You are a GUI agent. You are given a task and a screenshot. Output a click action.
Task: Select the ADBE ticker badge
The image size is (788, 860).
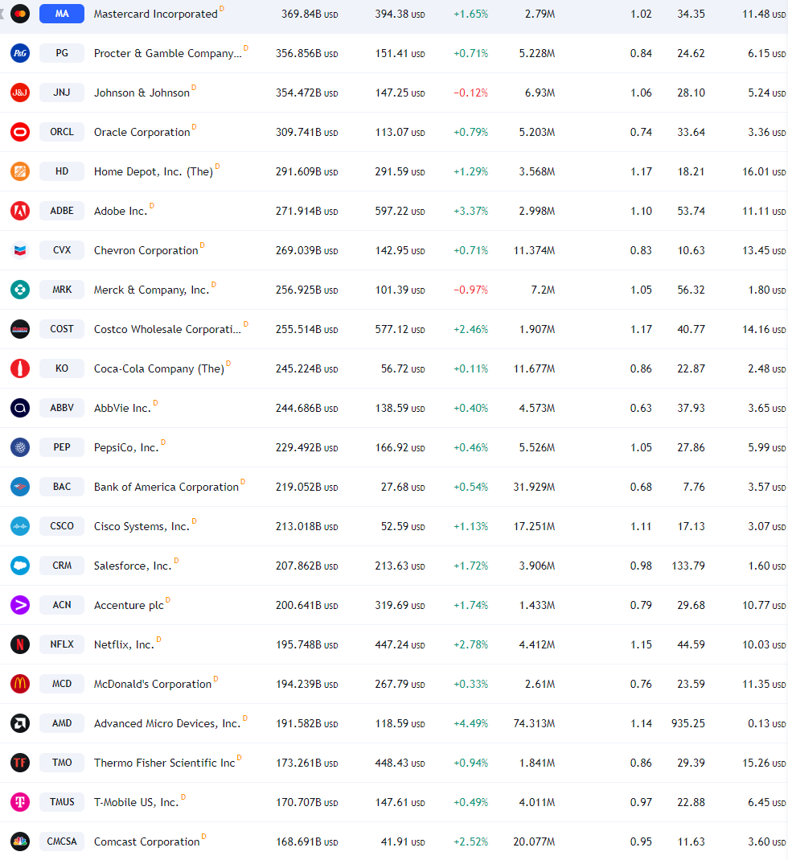[62, 211]
